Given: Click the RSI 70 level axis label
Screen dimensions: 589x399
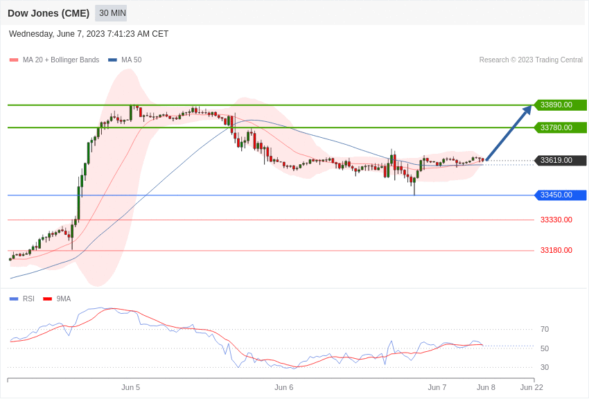Looking at the screenshot, I should [x=545, y=330].
